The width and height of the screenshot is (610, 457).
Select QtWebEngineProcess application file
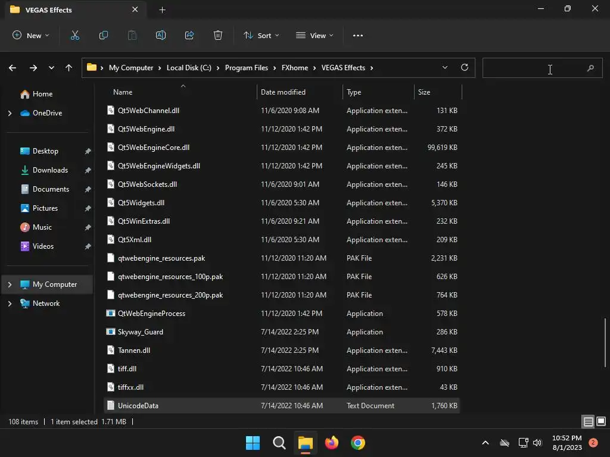tap(282, 314)
